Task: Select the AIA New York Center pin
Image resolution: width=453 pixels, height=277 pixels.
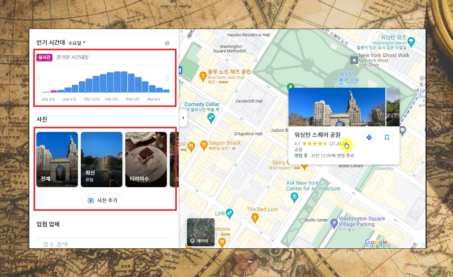Action: click(294, 197)
